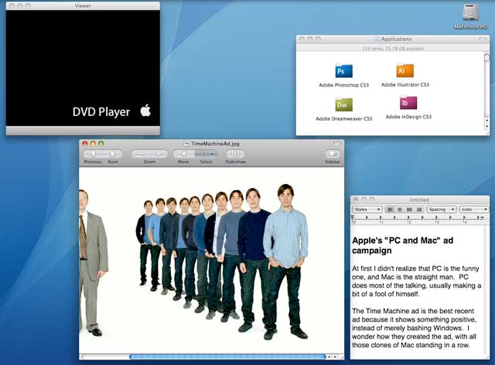Toggle Applications window toolbar with pill button
The width and height of the screenshot is (495, 365).
(x=483, y=39)
